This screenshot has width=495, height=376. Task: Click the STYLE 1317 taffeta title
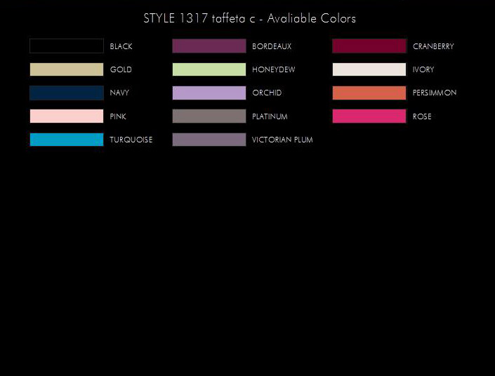point(249,18)
